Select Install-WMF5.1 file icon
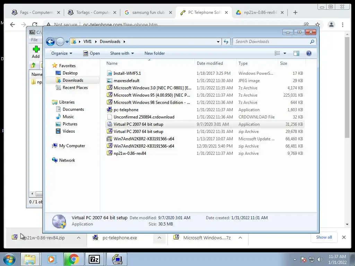 click(110, 73)
